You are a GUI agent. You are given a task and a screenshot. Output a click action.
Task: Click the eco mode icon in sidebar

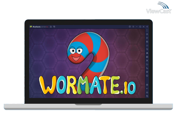[147, 53]
